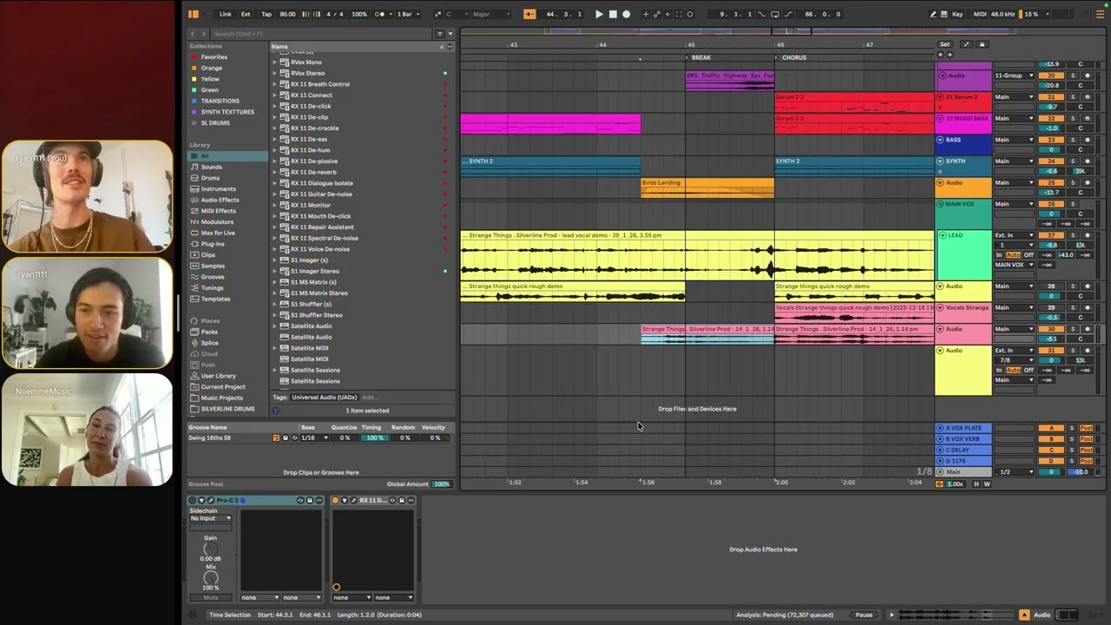Expand the RX 11 Connect plugin entry
The width and height of the screenshot is (1111, 625).
(275, 95)
